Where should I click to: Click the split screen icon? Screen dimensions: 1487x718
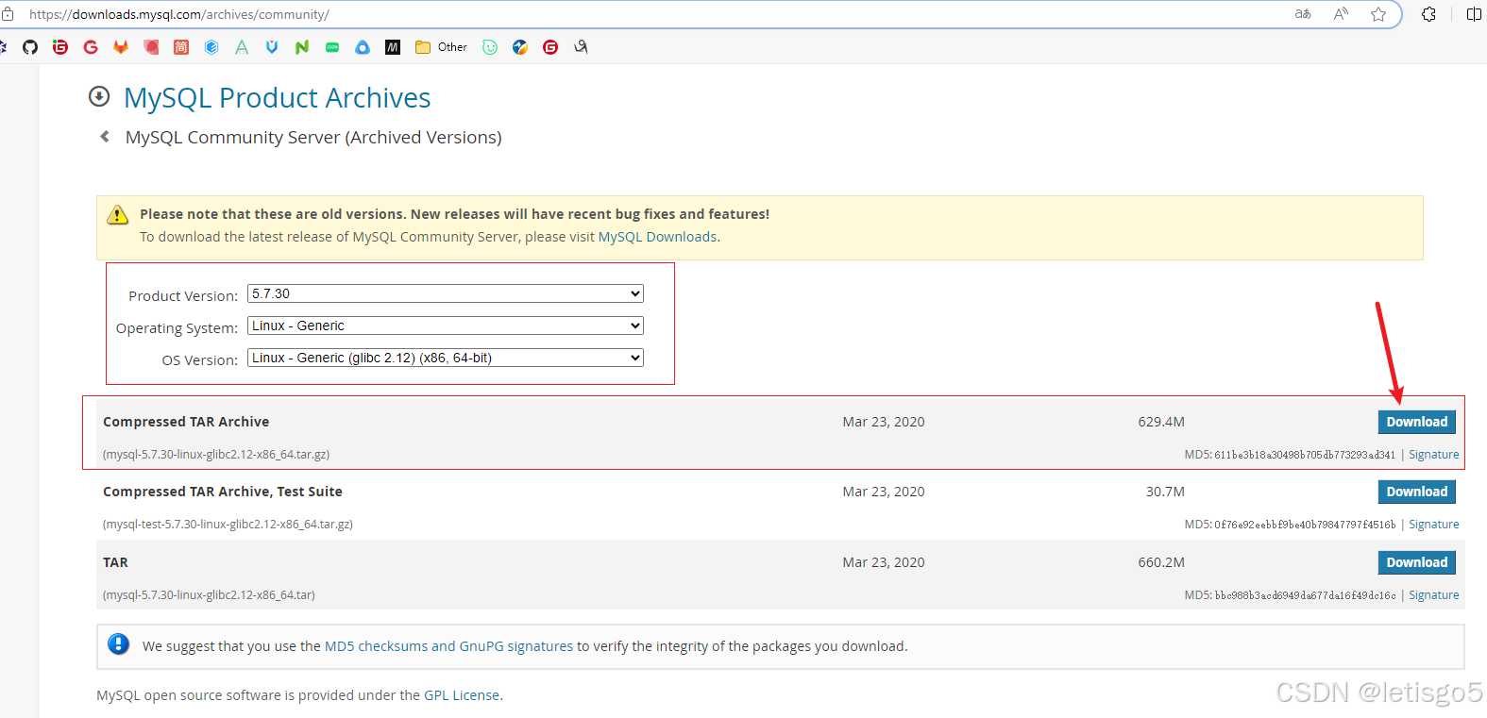tap(1474, 14)
